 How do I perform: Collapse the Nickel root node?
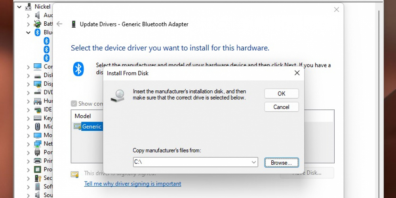[19, 7]
